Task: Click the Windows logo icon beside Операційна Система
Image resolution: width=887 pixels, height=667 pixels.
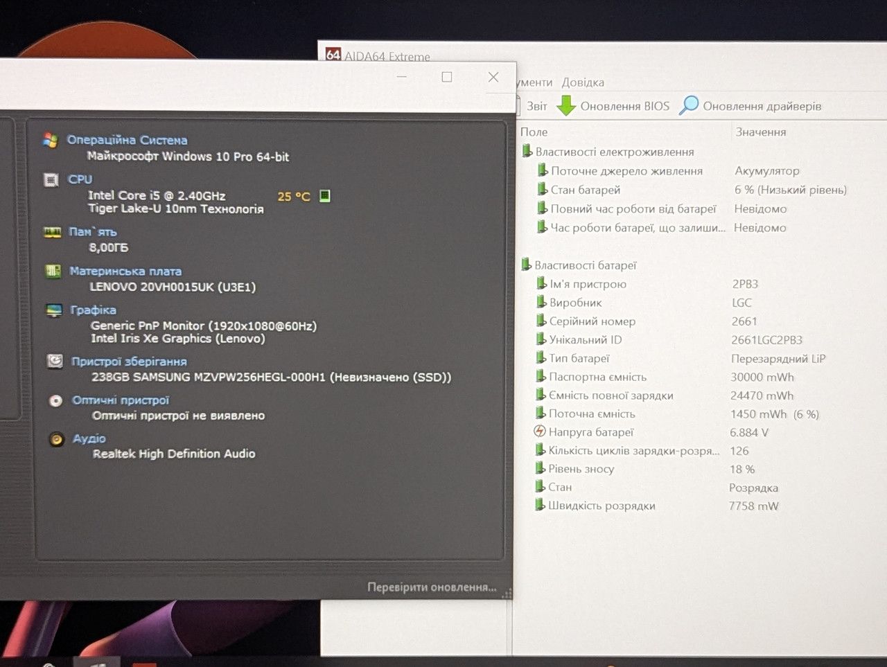Action: pos(50,140)
